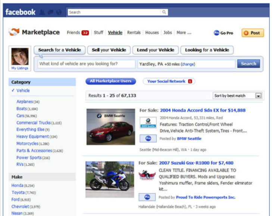This screenshot has width=272, height=216.
Task: Click the Marketplace handshake logo
Action: 14,32
